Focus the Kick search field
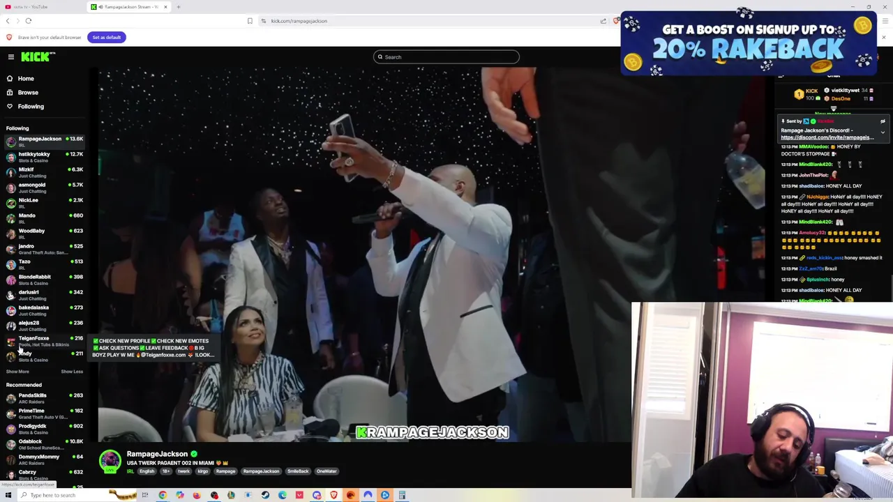Screen dimensions: 893x502 (446, 57)
